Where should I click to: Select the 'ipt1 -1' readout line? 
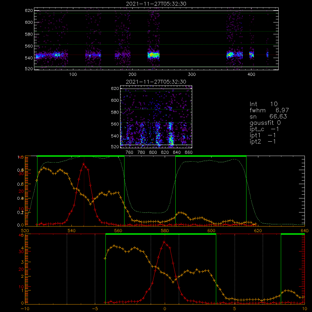click(263, 135)
